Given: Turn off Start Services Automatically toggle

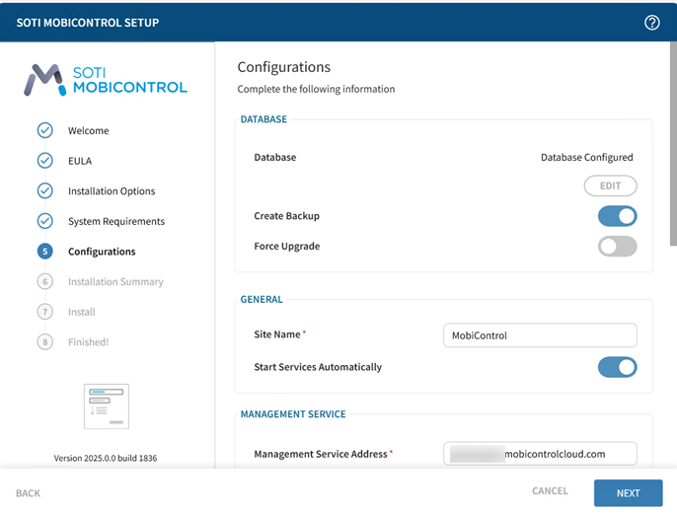Looking at the screenshot, I should pyautogui.click(x=617, y=367).
